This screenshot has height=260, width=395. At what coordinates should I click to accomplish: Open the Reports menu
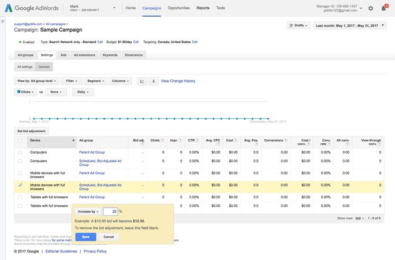(x=203, y=8)
